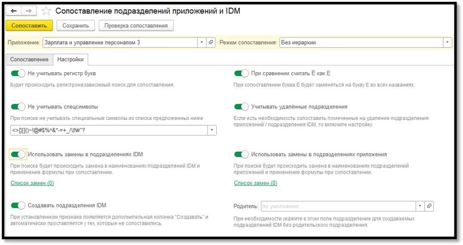Select the Настройки tab

click(x=70, y=59)
